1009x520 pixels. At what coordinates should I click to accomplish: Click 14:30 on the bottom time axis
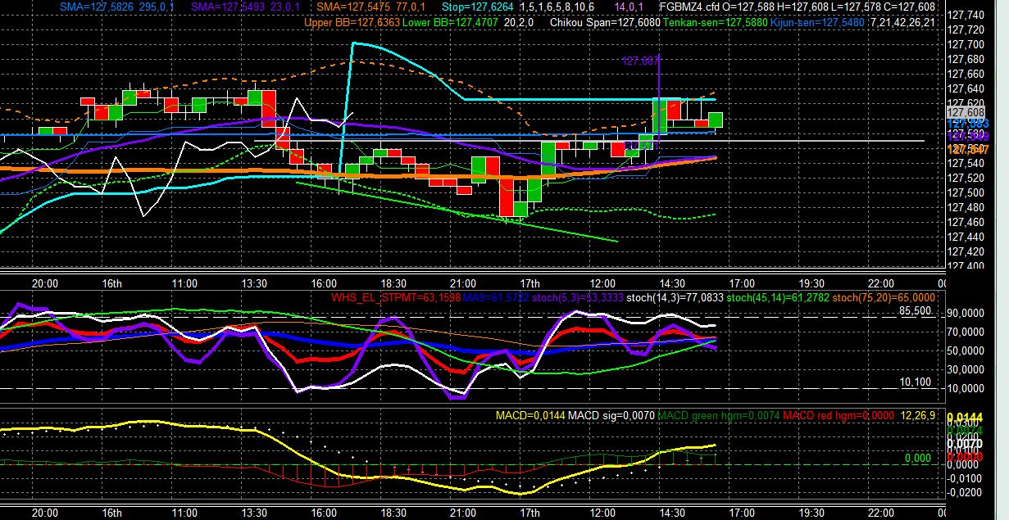point(673,511)
